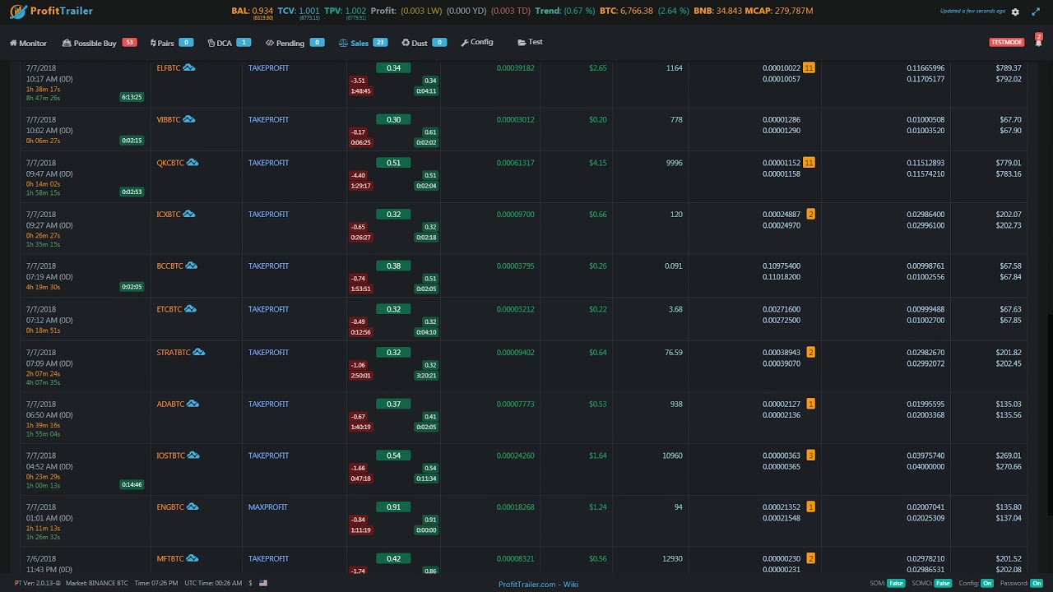Toggle the Password On switch
The width and height of the screenshot is (1053, 592).
click(x=1037, y=583)
